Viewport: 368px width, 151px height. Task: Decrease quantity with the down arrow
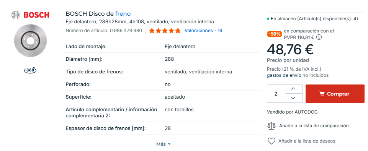pyautogui.click(x=293, y=98)
